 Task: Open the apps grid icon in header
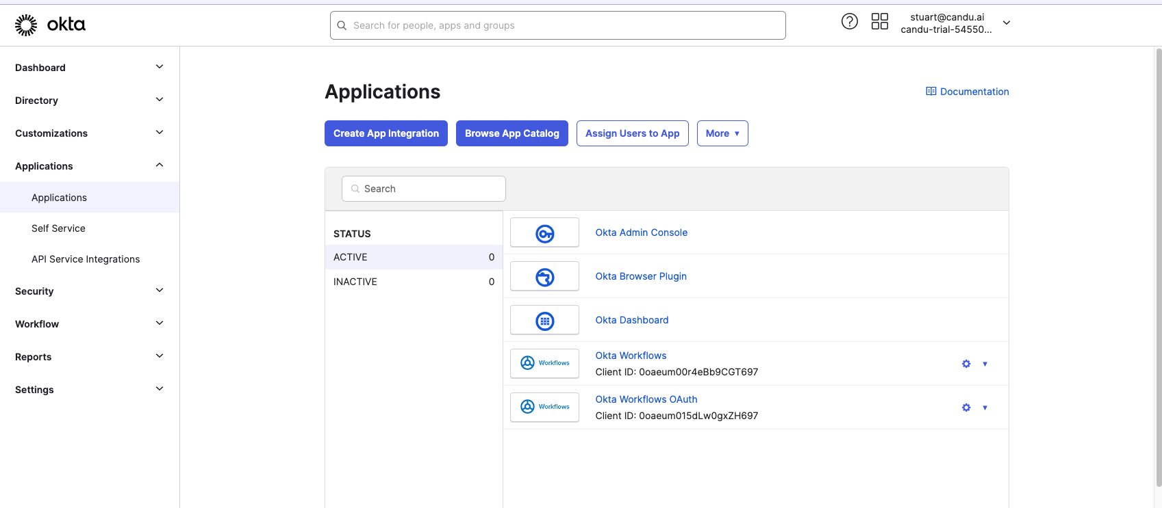880,22
